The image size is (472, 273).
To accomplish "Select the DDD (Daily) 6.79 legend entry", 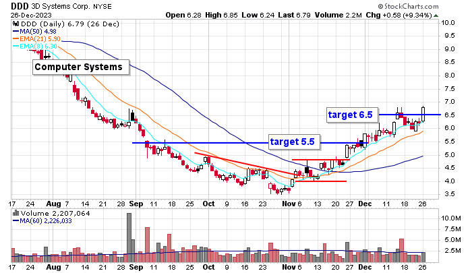I will point(70,24).
